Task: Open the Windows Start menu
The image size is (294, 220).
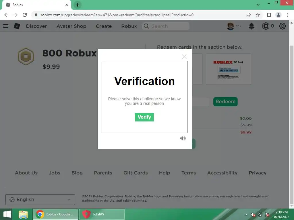Action: point(7,214)
